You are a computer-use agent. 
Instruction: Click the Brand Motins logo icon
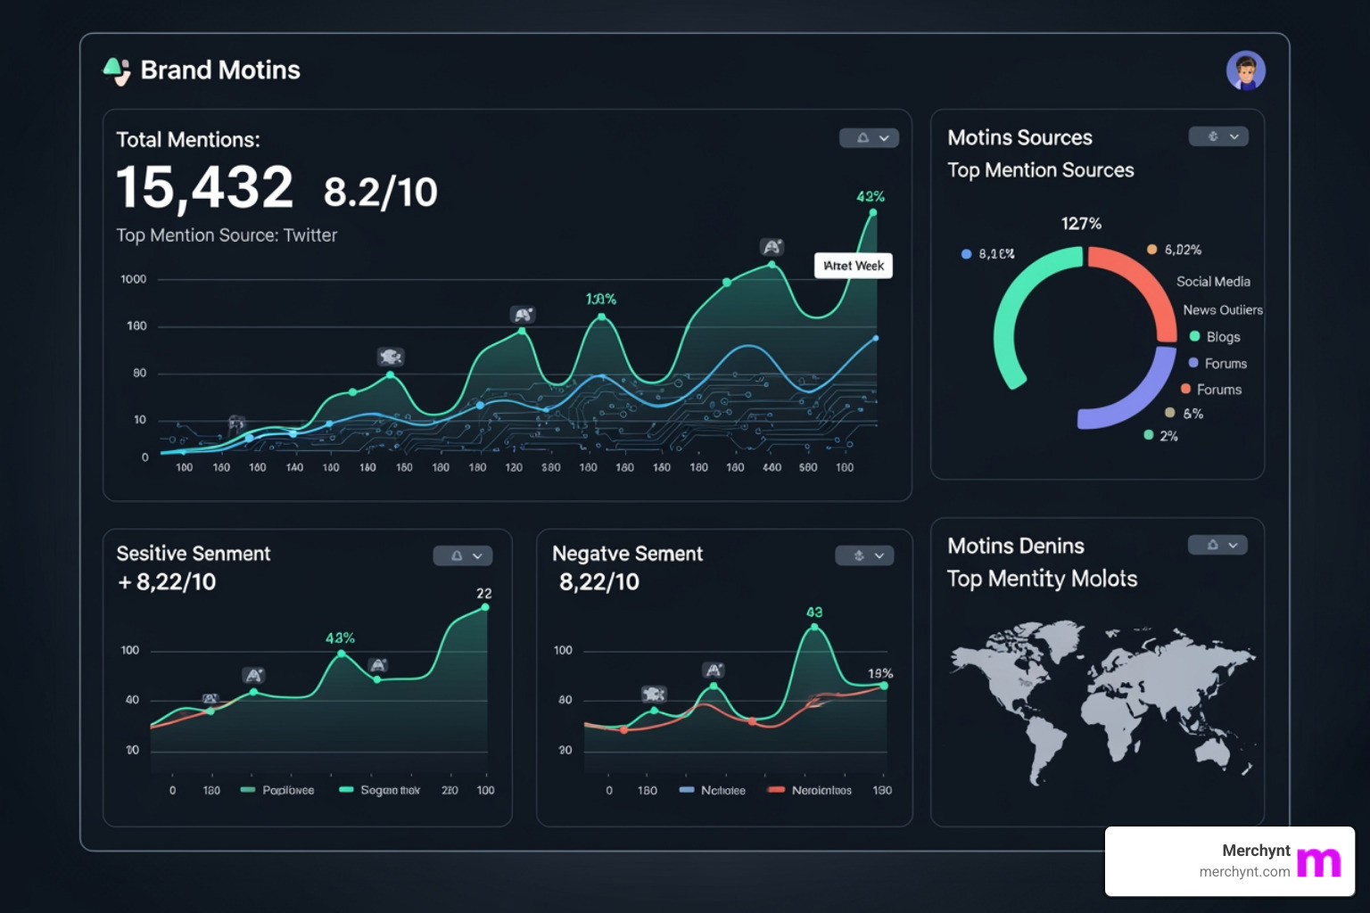pos(115,70)
